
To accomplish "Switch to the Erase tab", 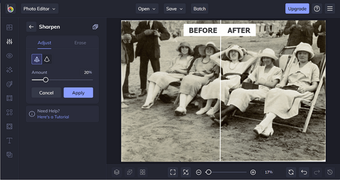I will 80,43.
